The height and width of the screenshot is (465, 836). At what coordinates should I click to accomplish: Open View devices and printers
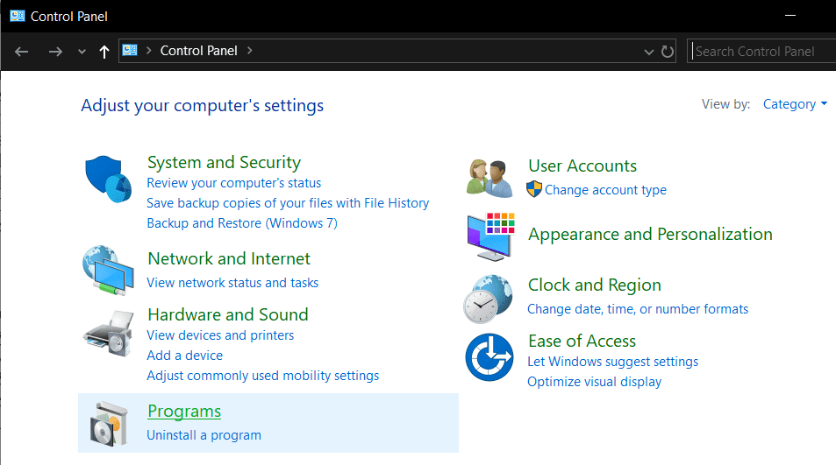point(220,335)
